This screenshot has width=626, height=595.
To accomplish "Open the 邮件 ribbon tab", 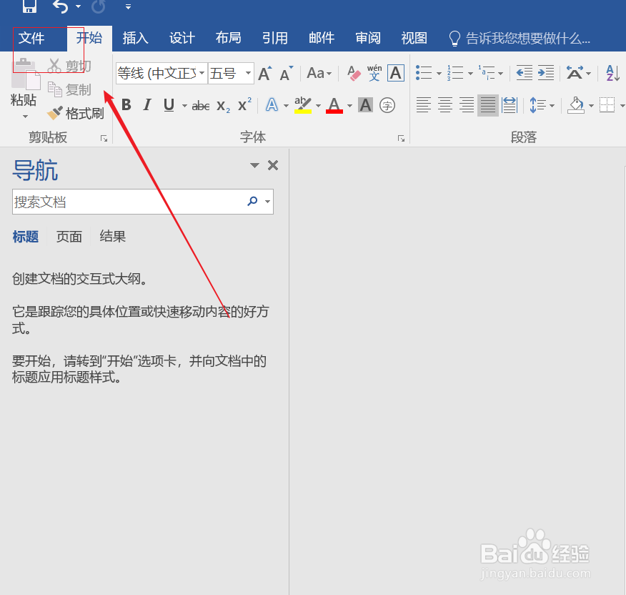I will click(322, 39).
